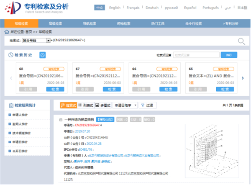Screen dimensions: 251x185
Task: Switch language to Español
Action: [x=190, y=8]
